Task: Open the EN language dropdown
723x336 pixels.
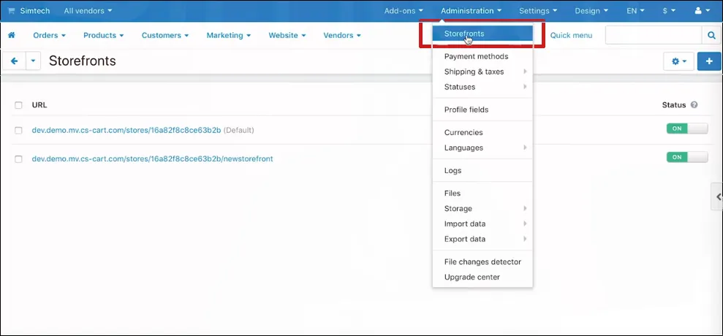Action: tap(635, 11)
